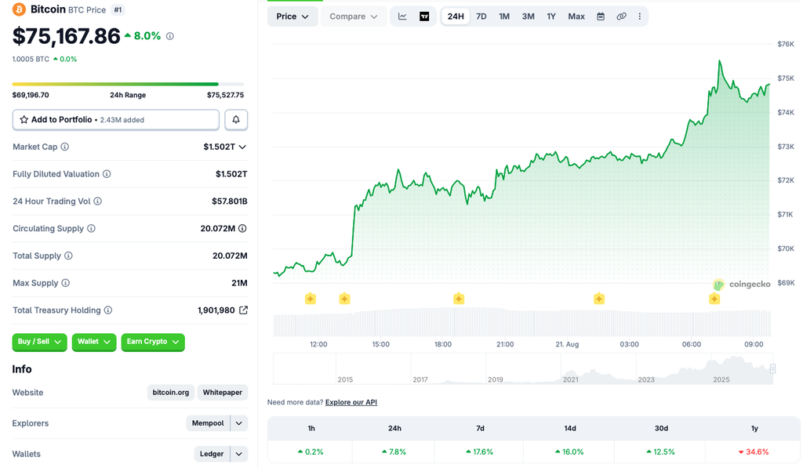Viewport: 803px width, 468px height.
Task: Select the 1Y time range tab
Action: [x=551, y=16]
